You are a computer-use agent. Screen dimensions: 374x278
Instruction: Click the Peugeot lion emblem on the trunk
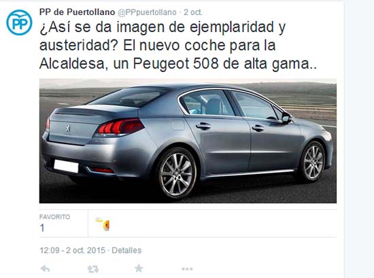click(68, 128)
